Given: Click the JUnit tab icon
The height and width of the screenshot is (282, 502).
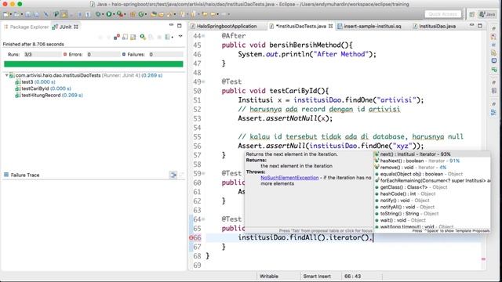Looking at the screenshot, I should 55,27.
